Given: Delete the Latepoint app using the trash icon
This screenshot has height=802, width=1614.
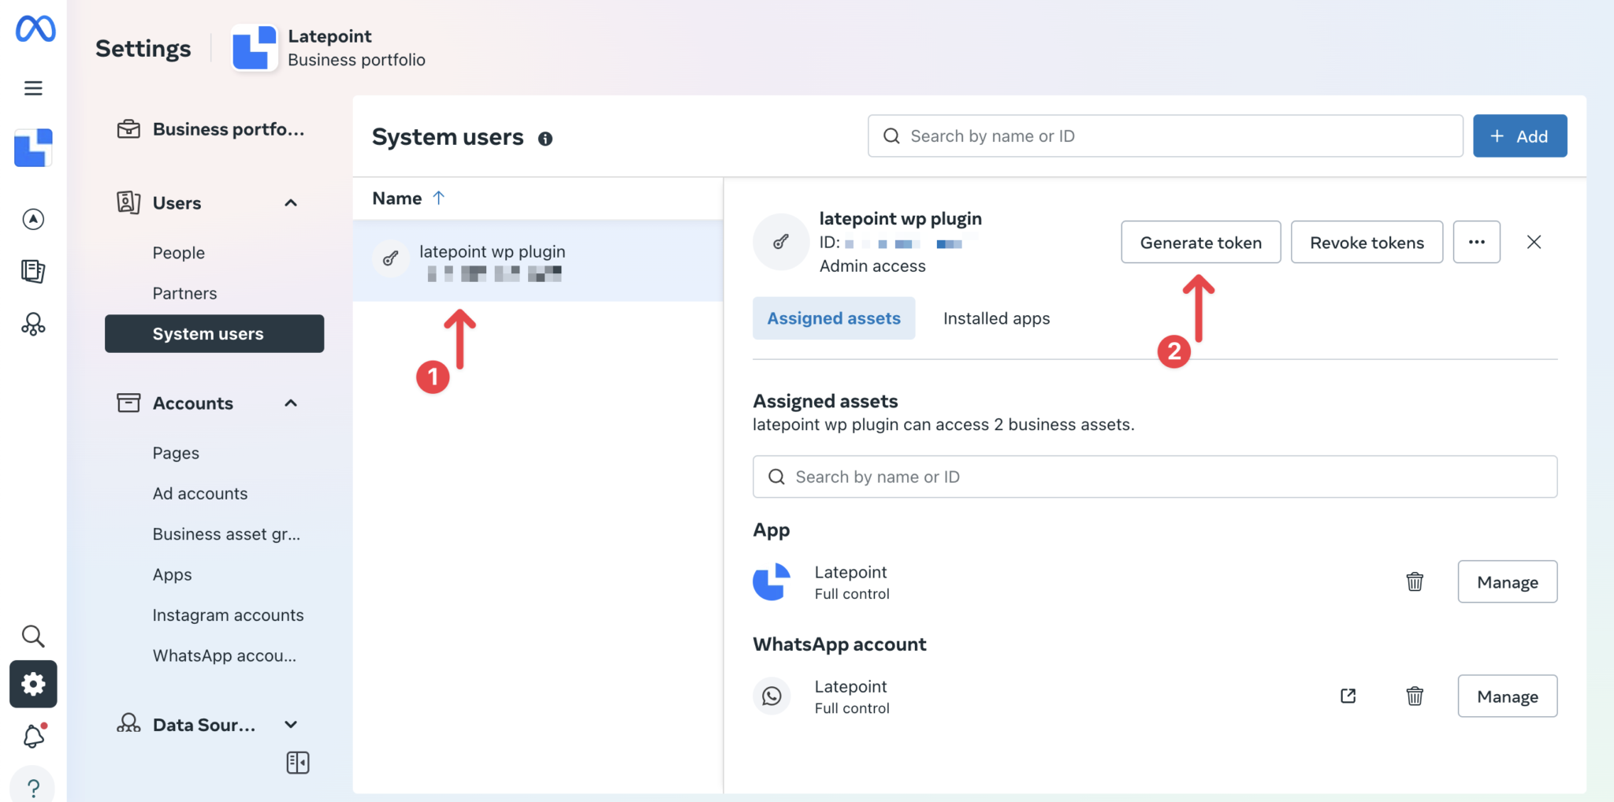Looking at the screenshot, I should coord(1414,581).
